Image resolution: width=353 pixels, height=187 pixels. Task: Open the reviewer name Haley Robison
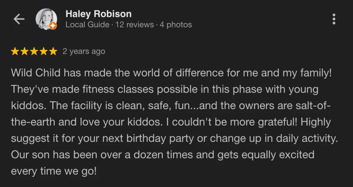99,14
